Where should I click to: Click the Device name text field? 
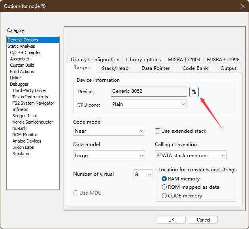click(149, 91)
